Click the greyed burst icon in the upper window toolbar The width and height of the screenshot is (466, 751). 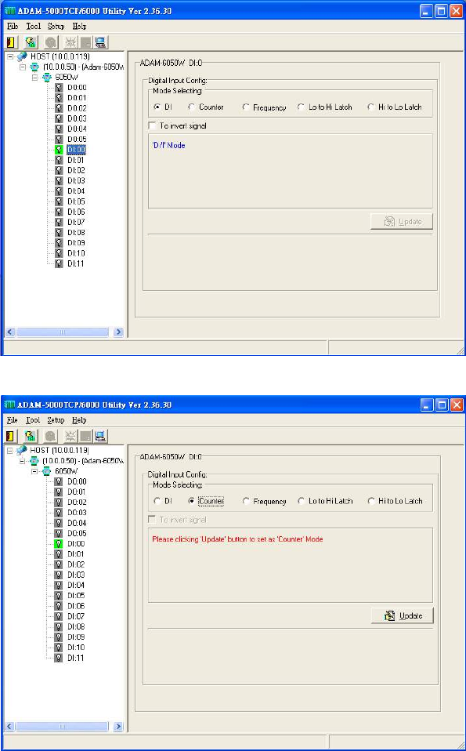point(70,42)
